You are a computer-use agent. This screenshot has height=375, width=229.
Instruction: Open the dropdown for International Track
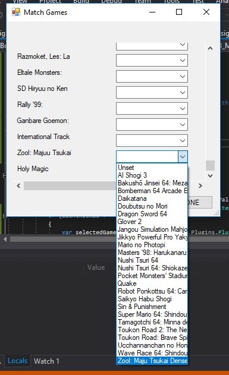(x=152, y=141)
